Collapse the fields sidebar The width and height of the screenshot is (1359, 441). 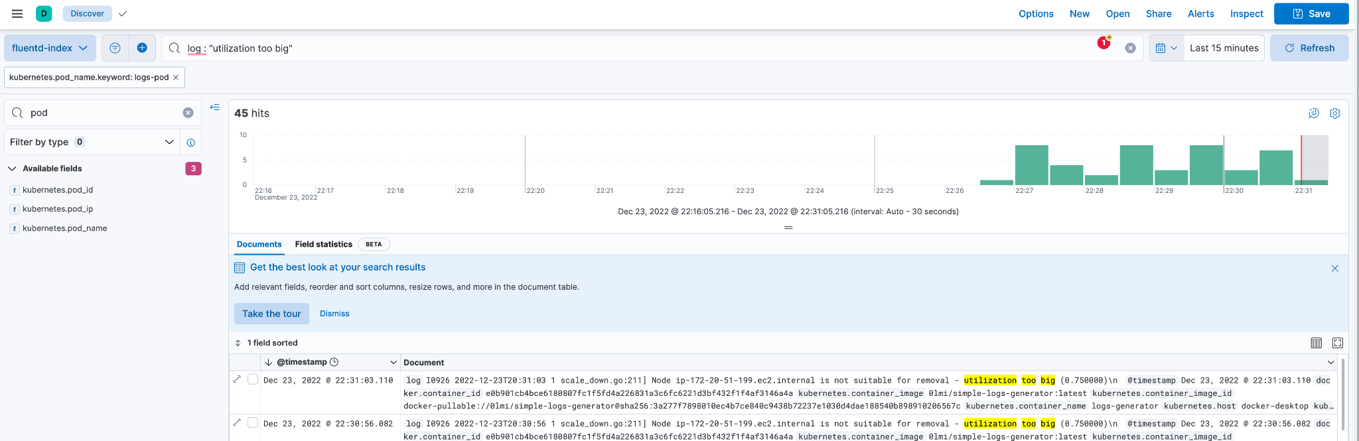coord(215,107)
